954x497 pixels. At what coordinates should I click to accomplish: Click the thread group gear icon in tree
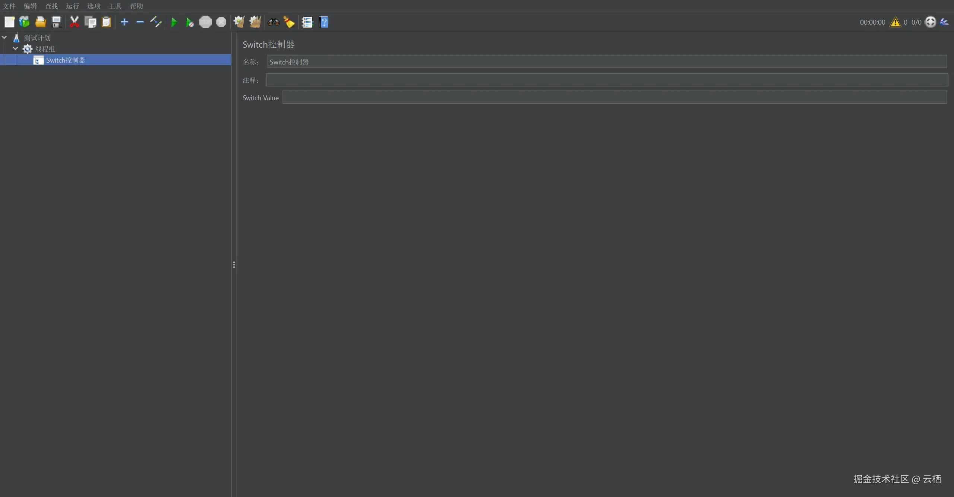tap(28, 49)
